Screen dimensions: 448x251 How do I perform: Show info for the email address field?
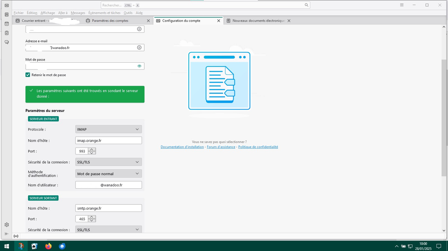coord(139,48)
